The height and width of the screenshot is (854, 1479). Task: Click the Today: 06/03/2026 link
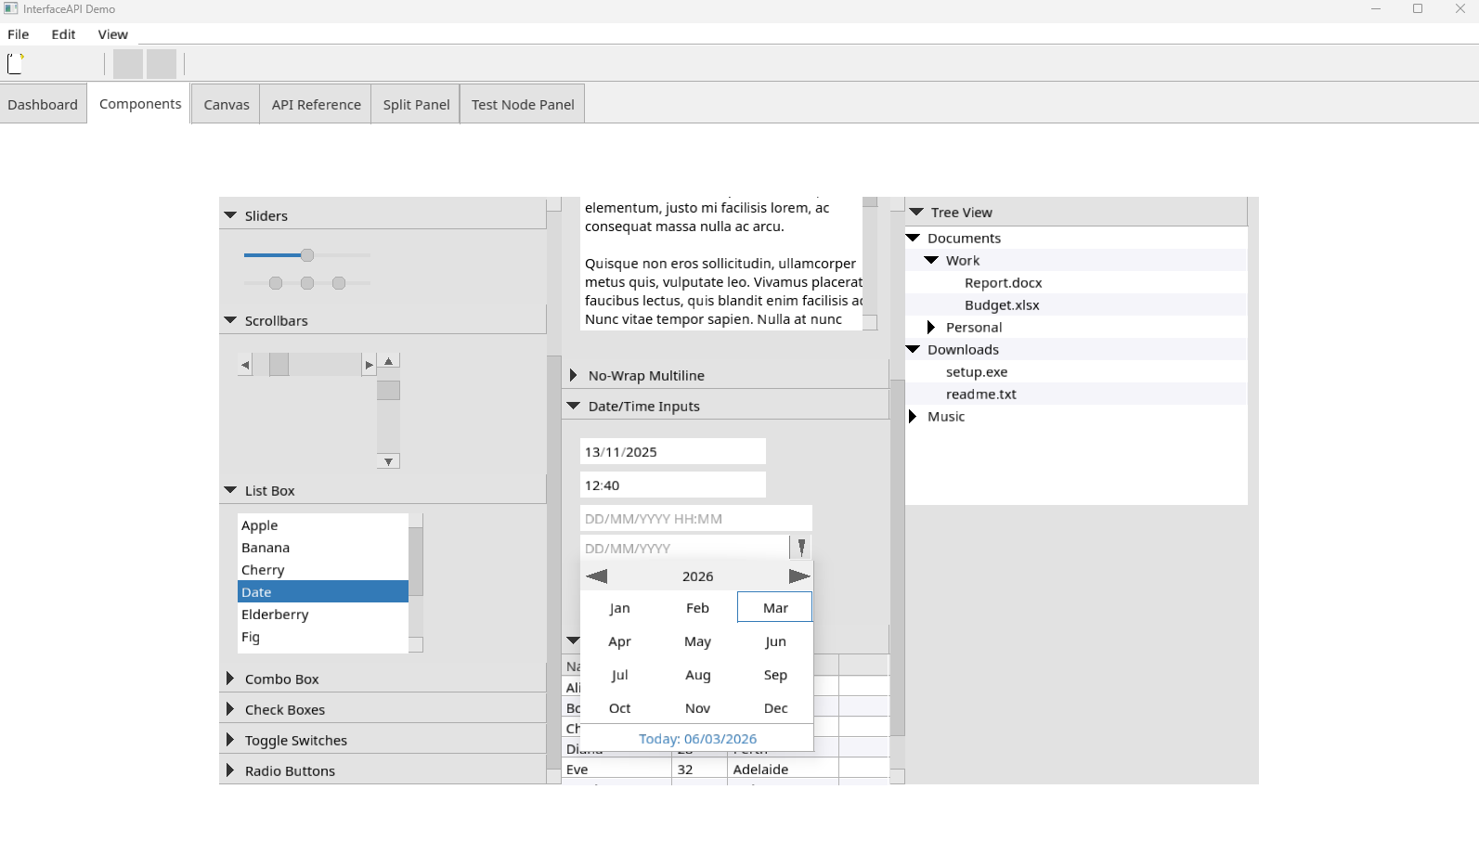[x=697, y=739]
